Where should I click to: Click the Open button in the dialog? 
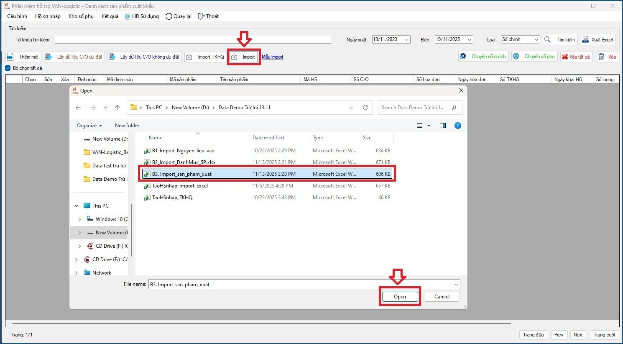coord(400,297)
